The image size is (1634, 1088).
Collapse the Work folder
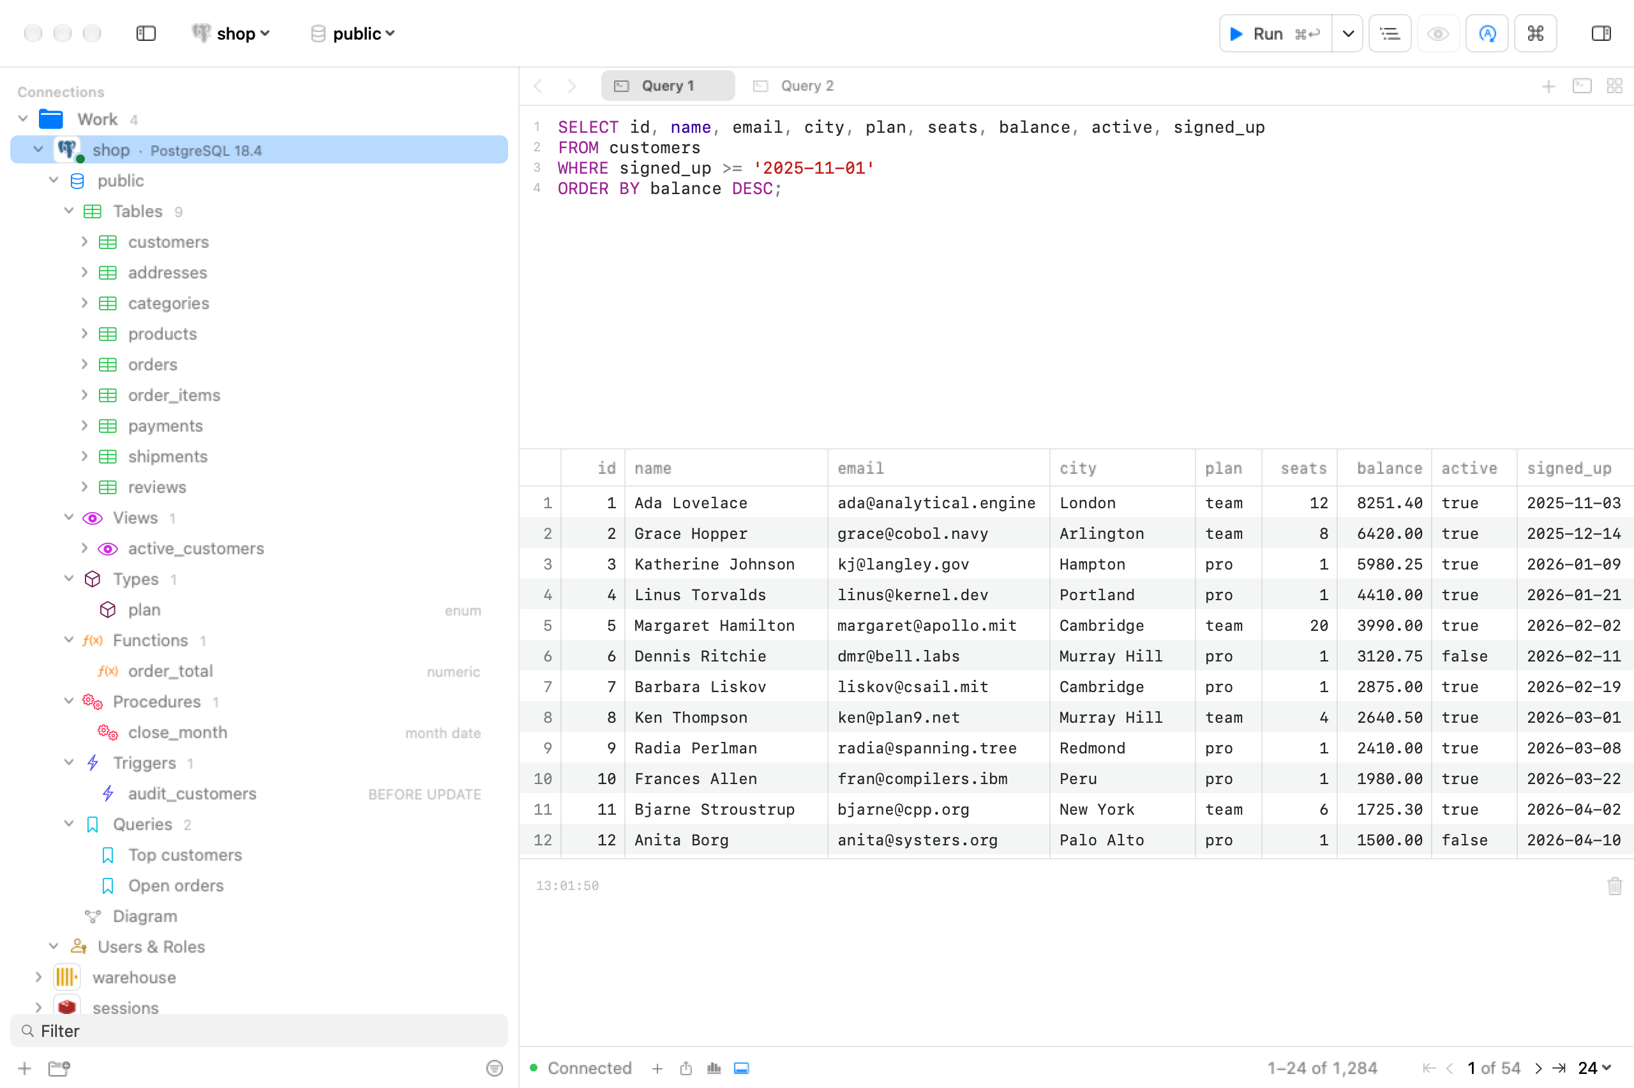pos(24,119)
